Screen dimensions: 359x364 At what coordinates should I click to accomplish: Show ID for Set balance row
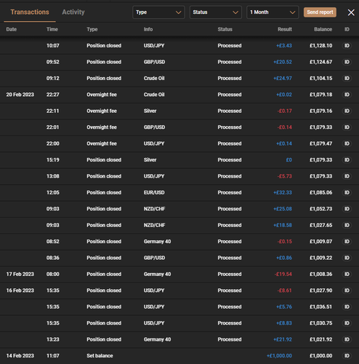pos(347,355)
